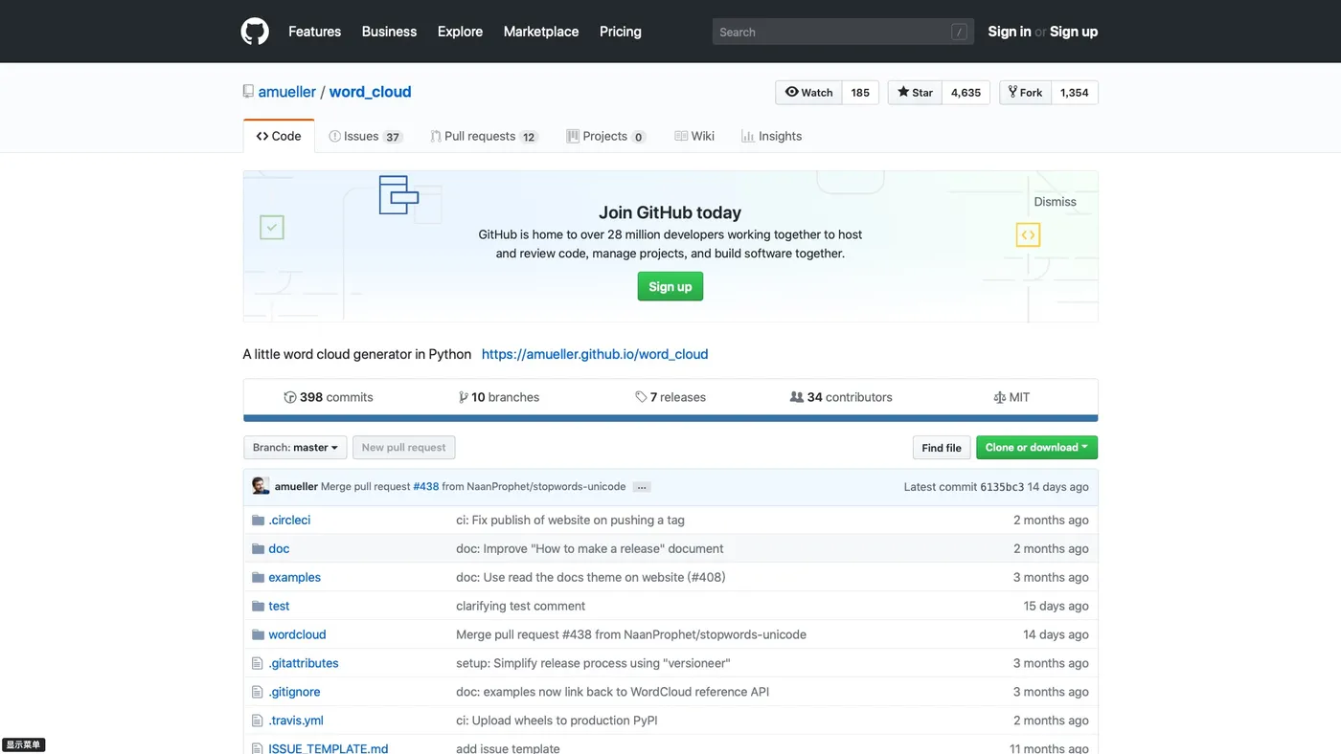Click the Find file button
Viewport: 1341px width, 754px height.
(942, 448)
